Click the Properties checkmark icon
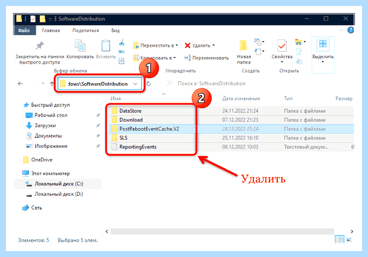The width and height of the screenshot is (368, 257). coord(282,46)
